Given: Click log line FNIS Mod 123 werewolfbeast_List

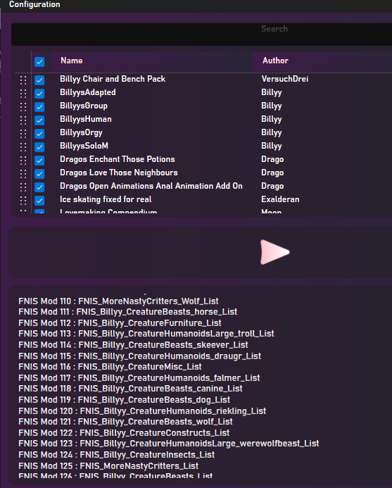Looking at the screenshot, I should tap(169, 443).
